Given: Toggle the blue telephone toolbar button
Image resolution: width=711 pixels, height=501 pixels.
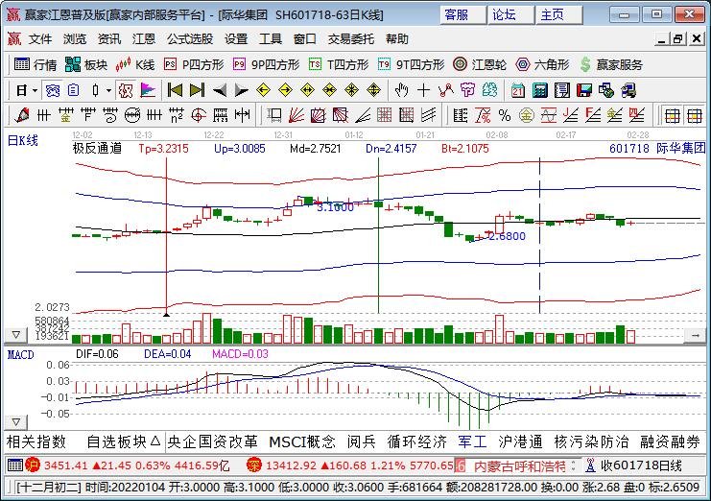Looking at the screenshot, I should point(53,90).
